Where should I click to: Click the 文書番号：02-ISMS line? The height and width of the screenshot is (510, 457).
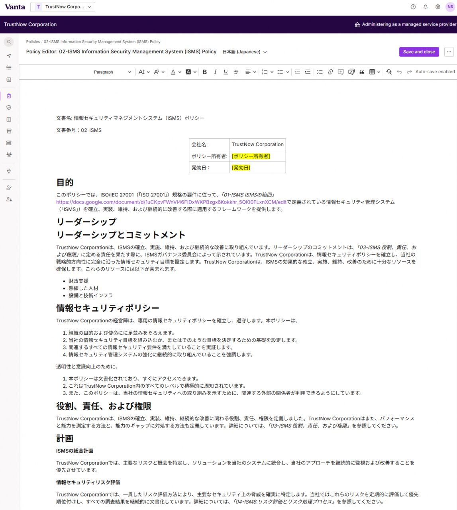click(x=79, y=130)
